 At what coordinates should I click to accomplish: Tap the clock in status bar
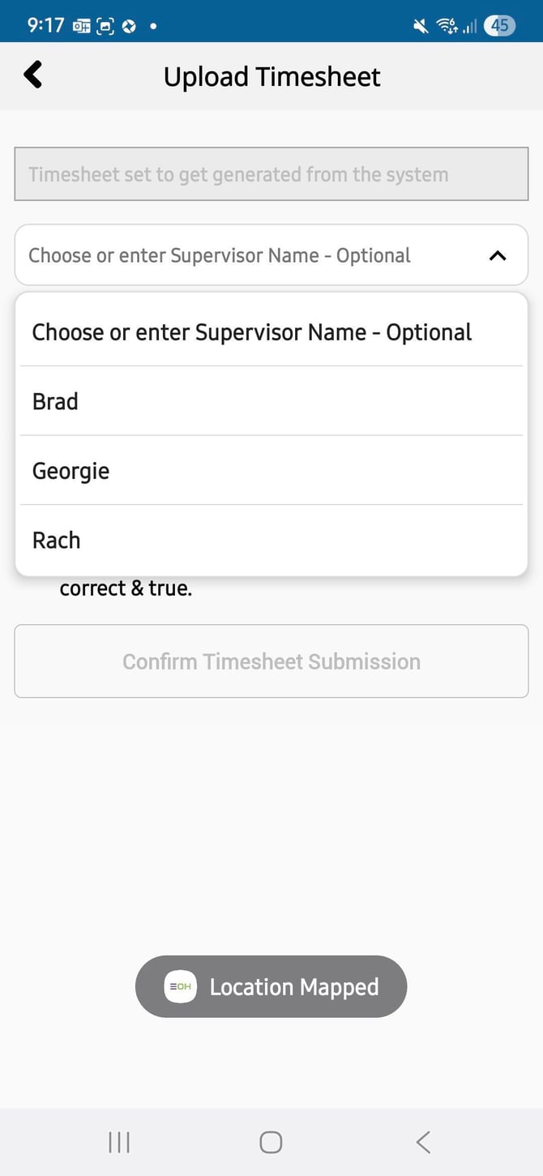[x=45, y=25]
